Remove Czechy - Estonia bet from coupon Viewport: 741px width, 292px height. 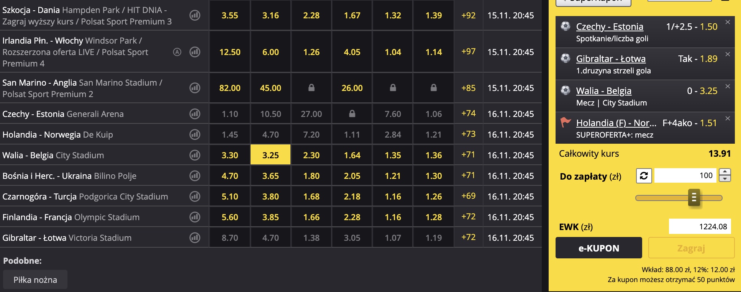(728, 22)
